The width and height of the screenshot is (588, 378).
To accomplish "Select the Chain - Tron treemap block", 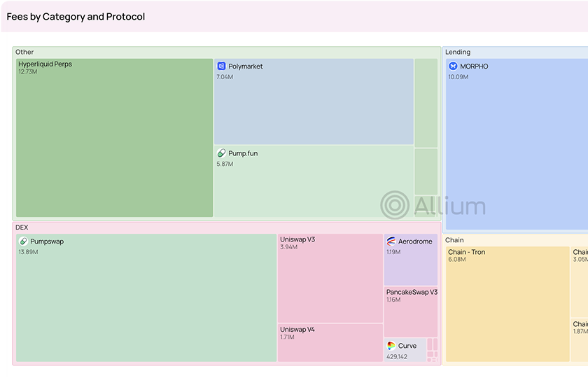I will (x=507, y=304).
